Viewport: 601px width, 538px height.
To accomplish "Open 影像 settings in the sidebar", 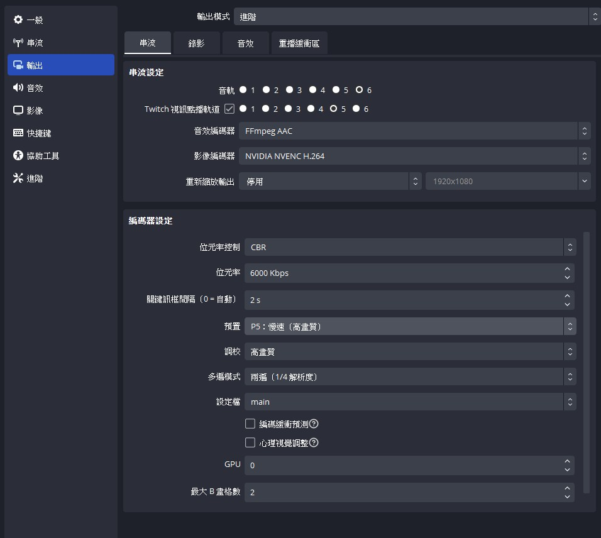I will (61, 111).
